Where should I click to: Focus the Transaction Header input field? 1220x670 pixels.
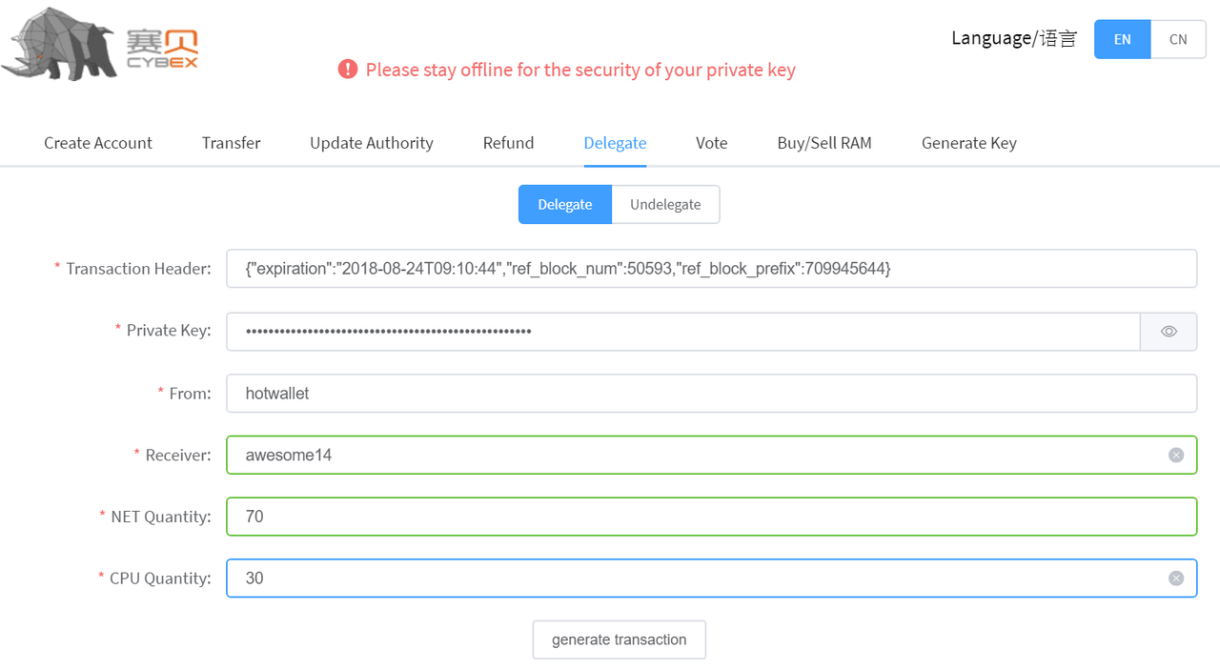[x=711, y=269]
